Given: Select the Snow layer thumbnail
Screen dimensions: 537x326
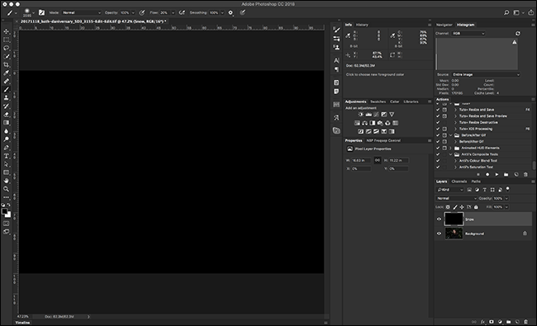Looking at the screenshot, I should (454, 219).
